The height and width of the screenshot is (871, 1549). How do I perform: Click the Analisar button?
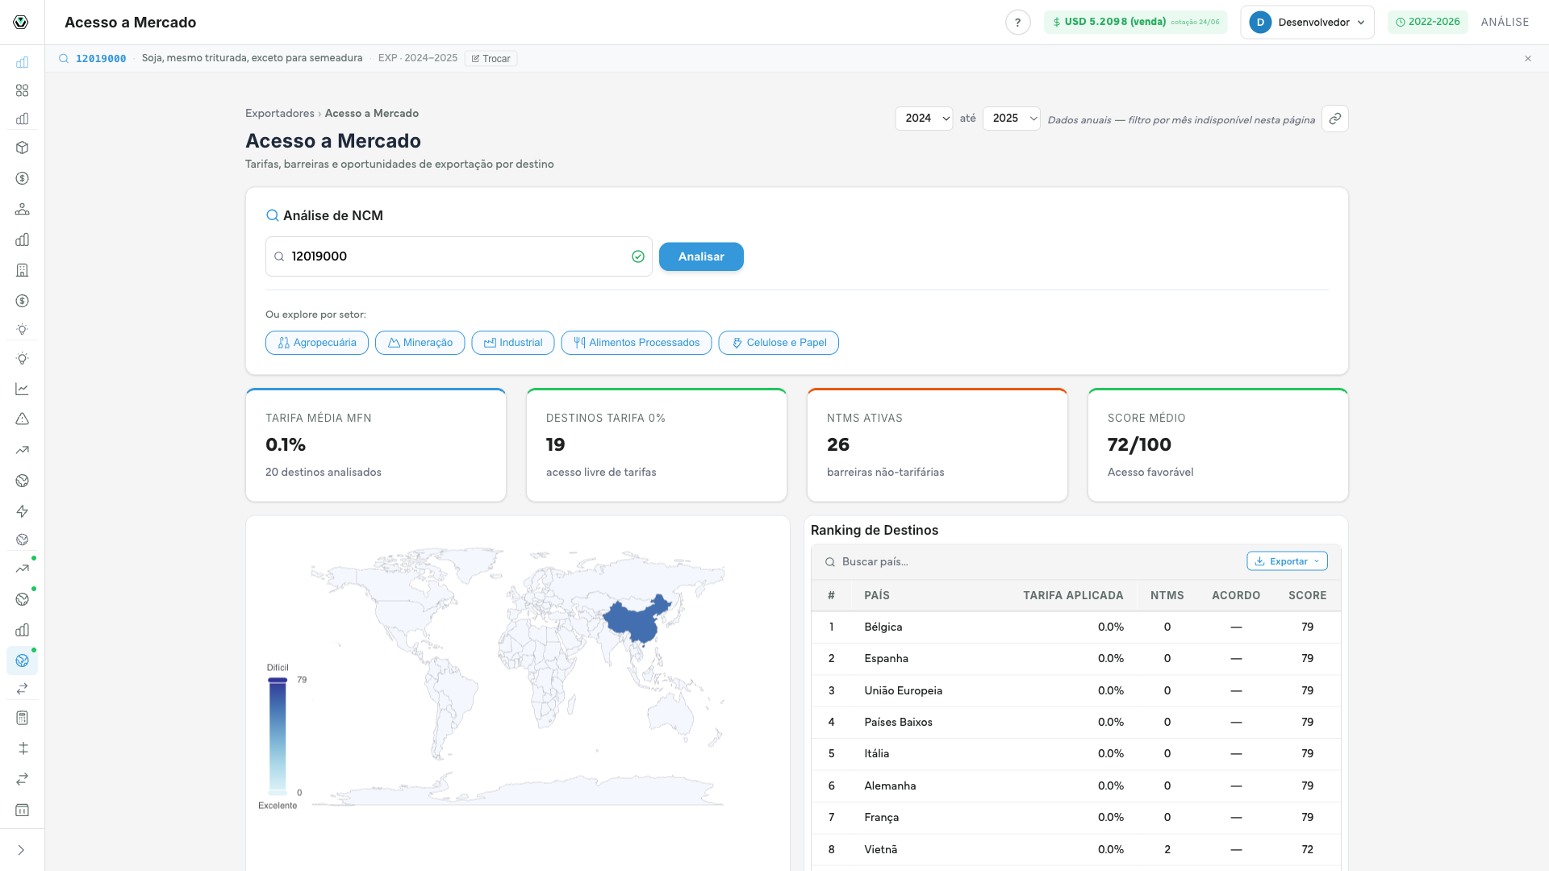click(701, 256)
